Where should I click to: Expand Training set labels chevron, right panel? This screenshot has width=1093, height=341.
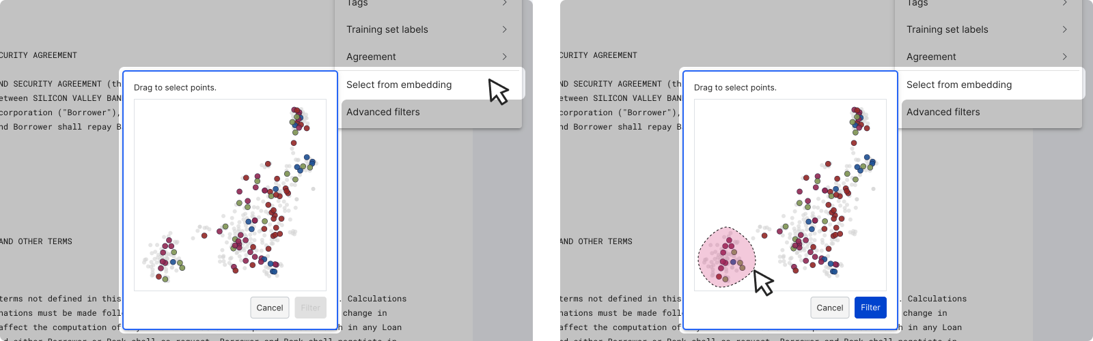point(1065,29)
